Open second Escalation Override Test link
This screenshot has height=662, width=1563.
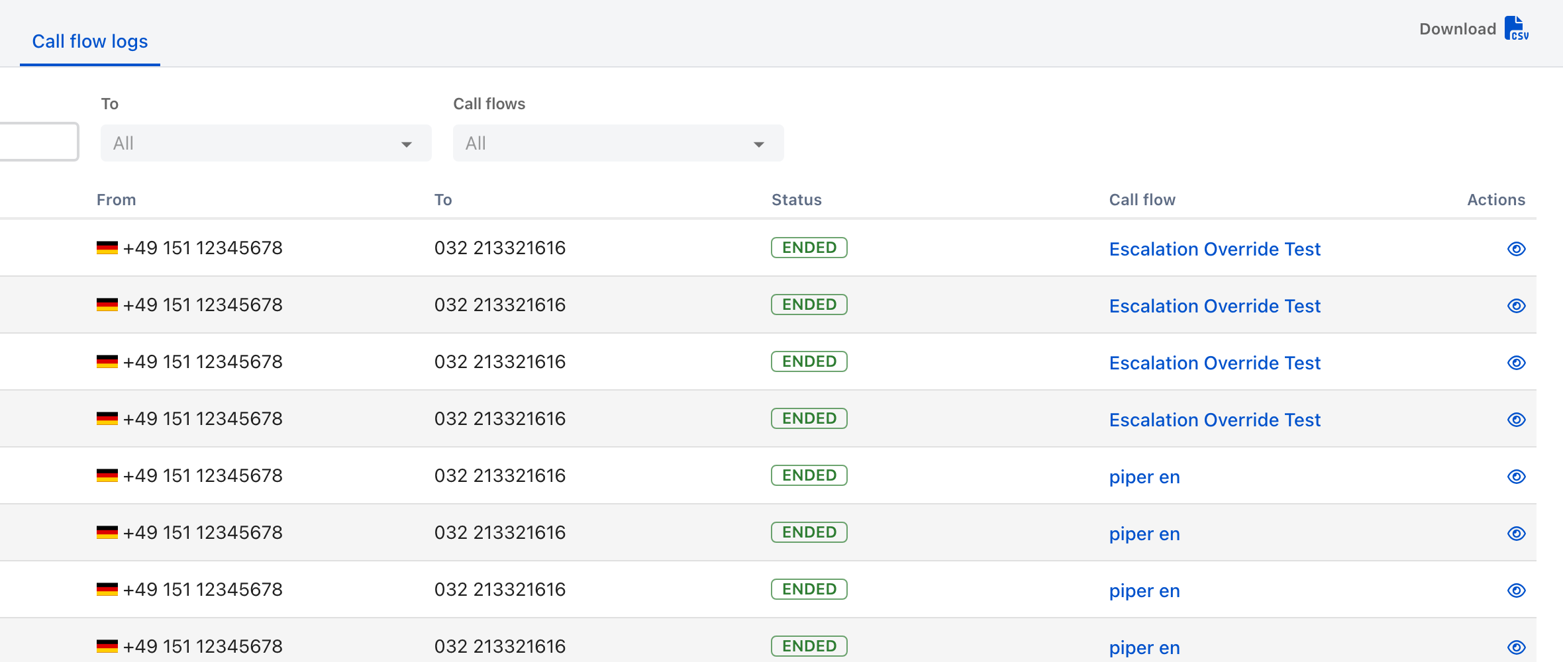(x=1215, y=306)
